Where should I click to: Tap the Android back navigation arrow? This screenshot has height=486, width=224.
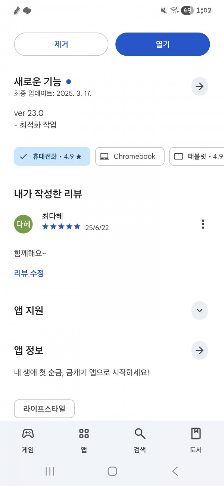[175, 471]
